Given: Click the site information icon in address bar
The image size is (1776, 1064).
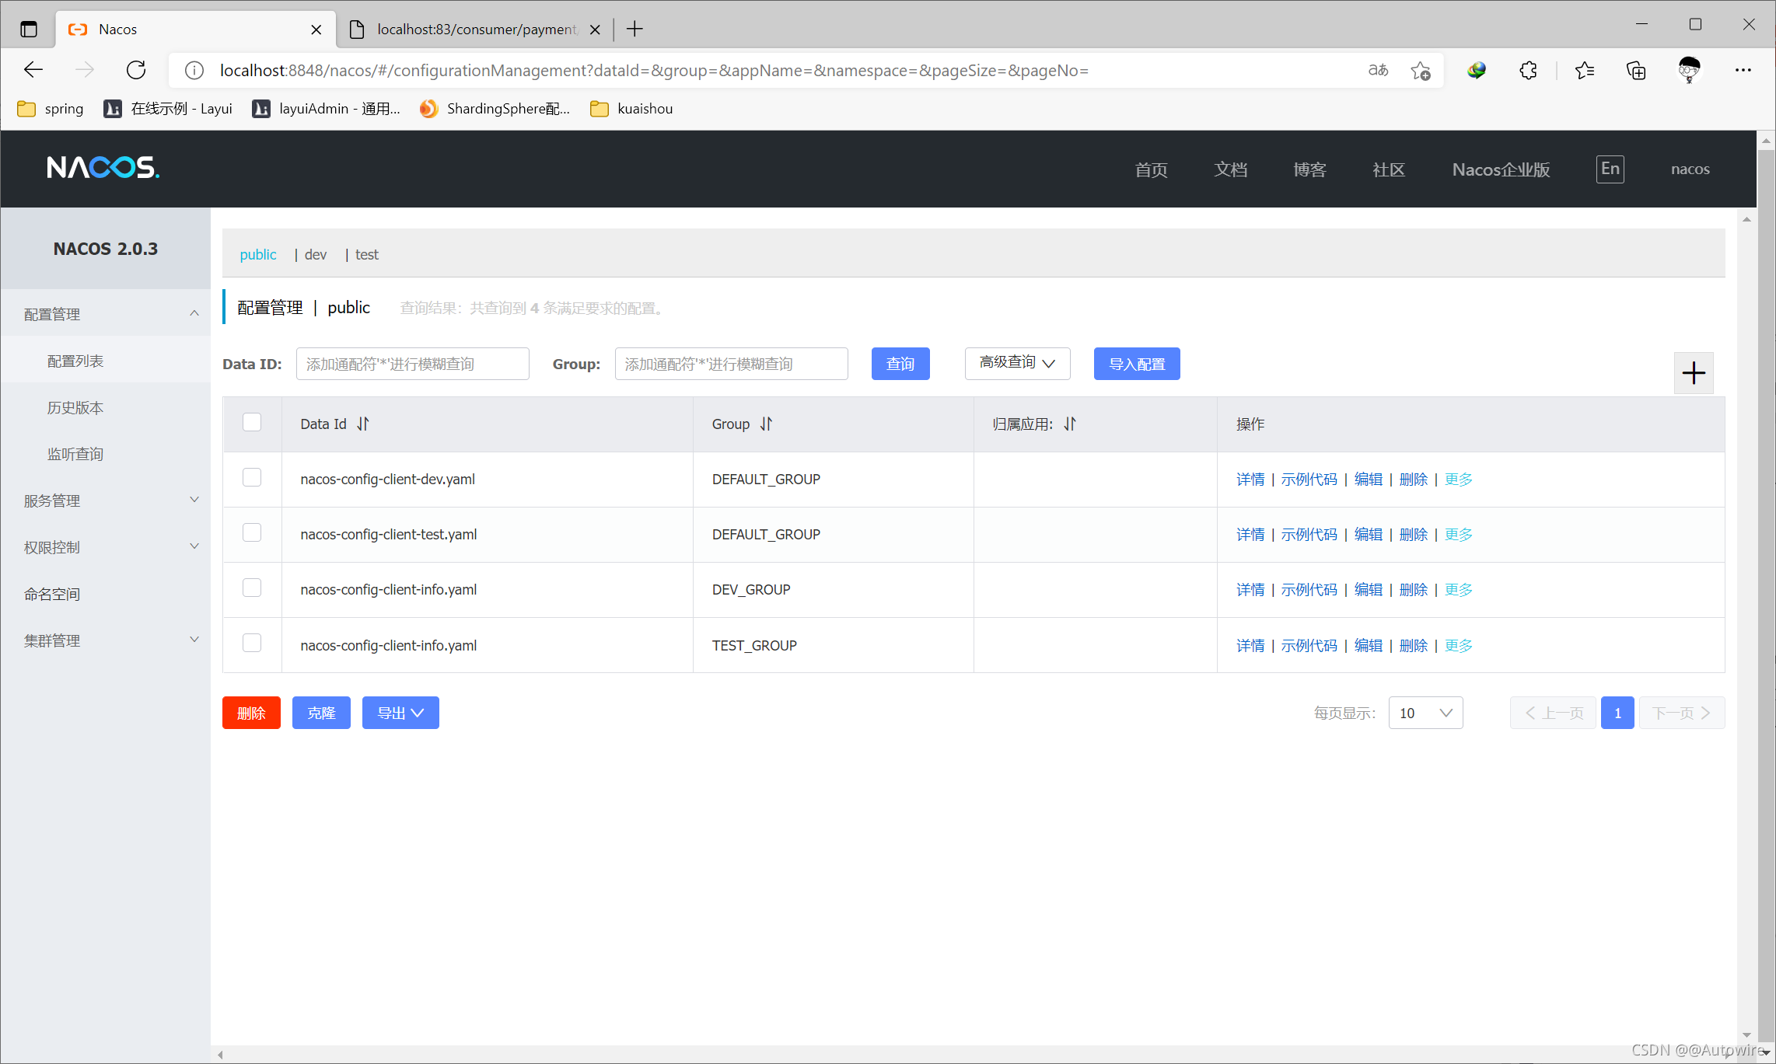Looking at the screenshot, I should point(194,71).
